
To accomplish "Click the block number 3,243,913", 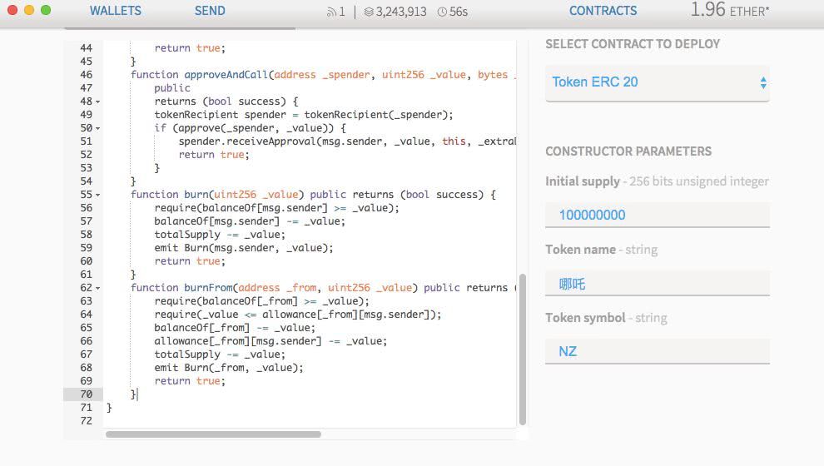I will click(x=401, y=12).
